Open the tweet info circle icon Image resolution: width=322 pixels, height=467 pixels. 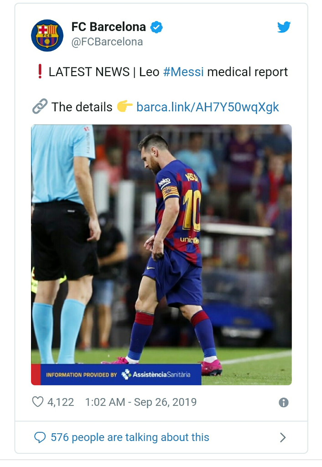pos(283,402)
